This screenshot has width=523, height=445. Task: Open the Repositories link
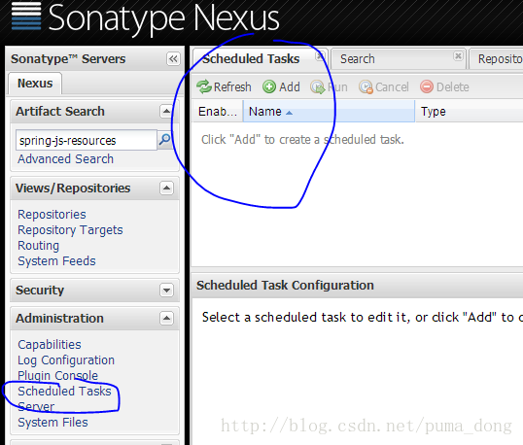[x=52, y=215]
